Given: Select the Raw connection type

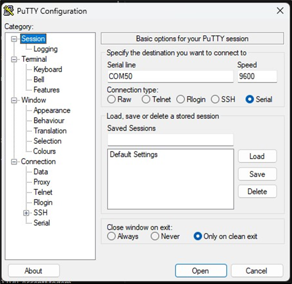Looking at the screenshot, I should [112, 99].
